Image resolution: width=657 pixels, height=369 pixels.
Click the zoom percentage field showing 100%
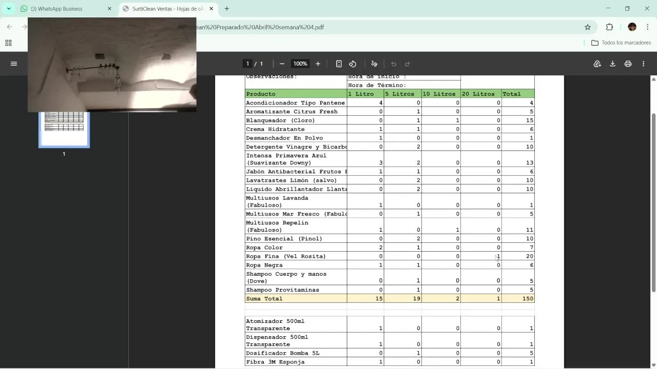(300, 64)
